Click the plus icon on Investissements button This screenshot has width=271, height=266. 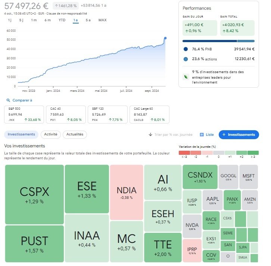pyautogui.click(x=224, y=135)
